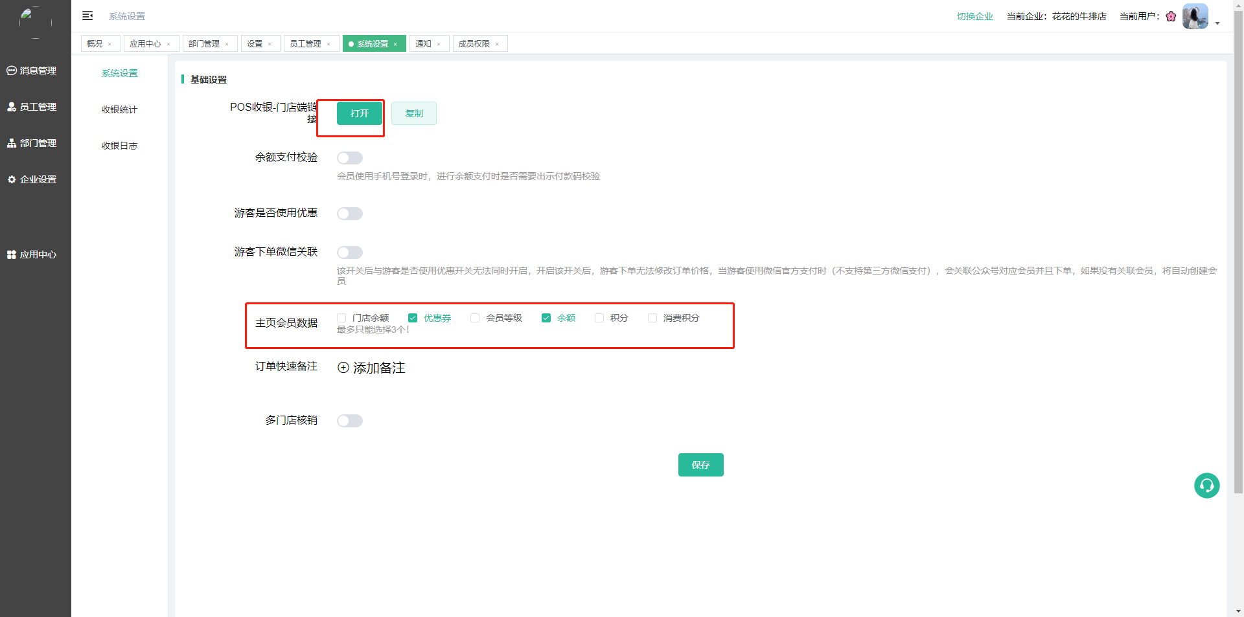The image size is (1244, 617).
Task: Click the add remark plus icon
Action: point(343,368)
